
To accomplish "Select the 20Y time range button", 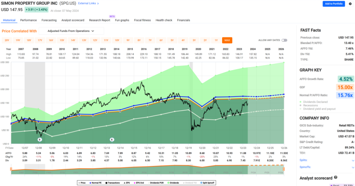I will coord(7,40).
